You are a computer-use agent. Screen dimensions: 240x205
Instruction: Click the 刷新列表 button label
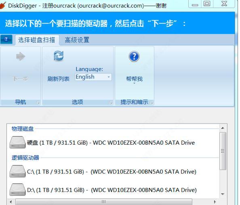(59, 79)
